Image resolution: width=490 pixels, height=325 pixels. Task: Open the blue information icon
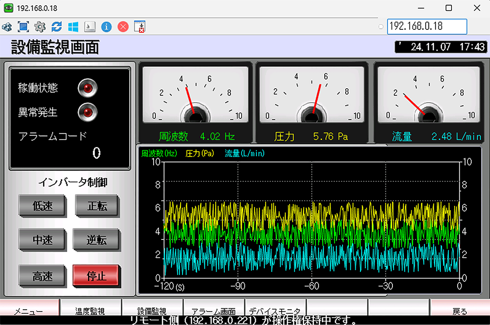coord(106,27)
